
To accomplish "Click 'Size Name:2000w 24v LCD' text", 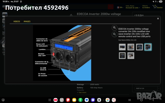I will click(x=127, y=40).
